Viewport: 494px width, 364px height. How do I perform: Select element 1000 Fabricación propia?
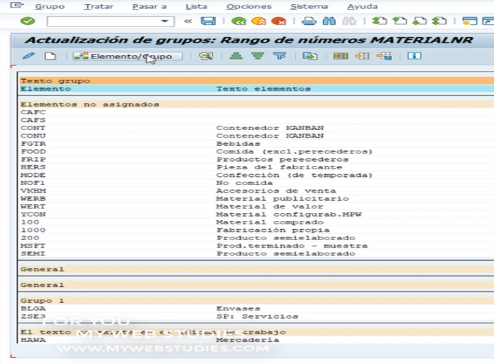[x=257, y=230]
